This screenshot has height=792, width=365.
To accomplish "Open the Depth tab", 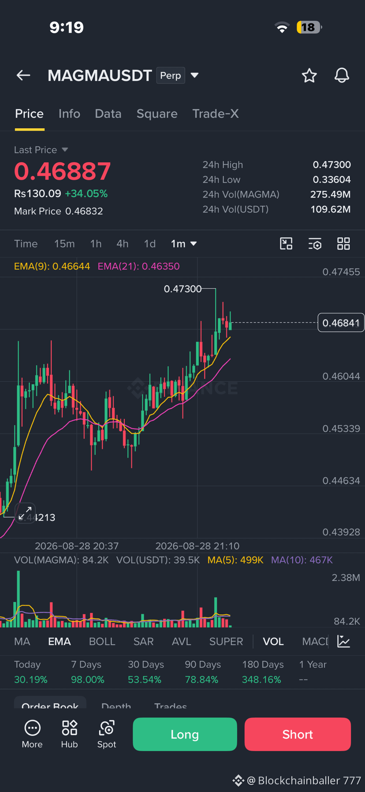I will click(116, 705).
